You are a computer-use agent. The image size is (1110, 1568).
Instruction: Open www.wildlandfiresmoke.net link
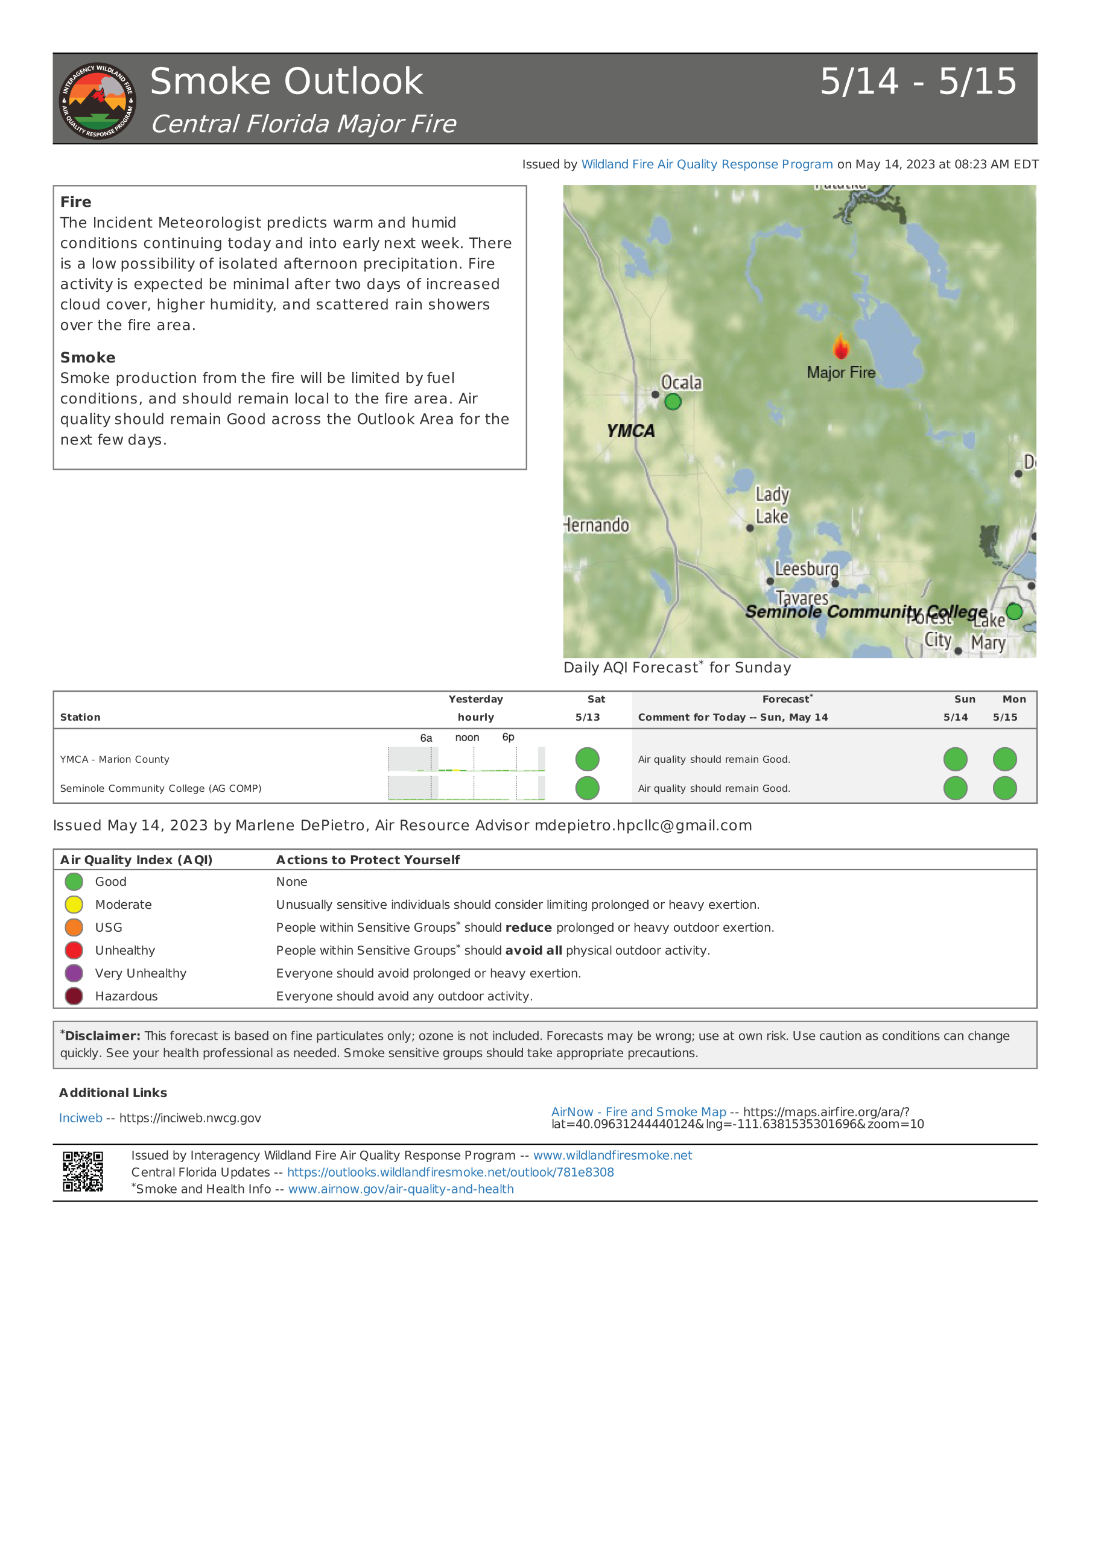[612, 1155]
